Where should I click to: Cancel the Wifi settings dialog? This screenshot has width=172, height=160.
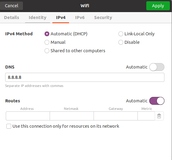(x=12, y=6)
